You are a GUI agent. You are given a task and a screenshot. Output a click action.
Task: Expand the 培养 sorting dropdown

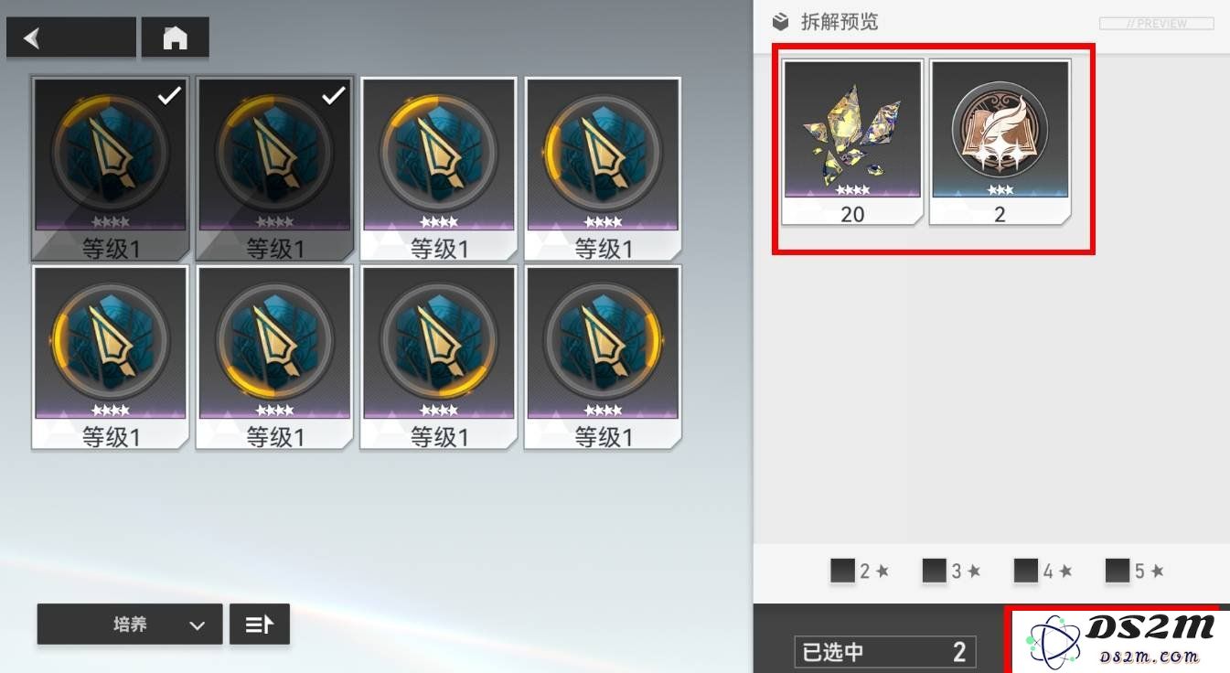[130, 625]
